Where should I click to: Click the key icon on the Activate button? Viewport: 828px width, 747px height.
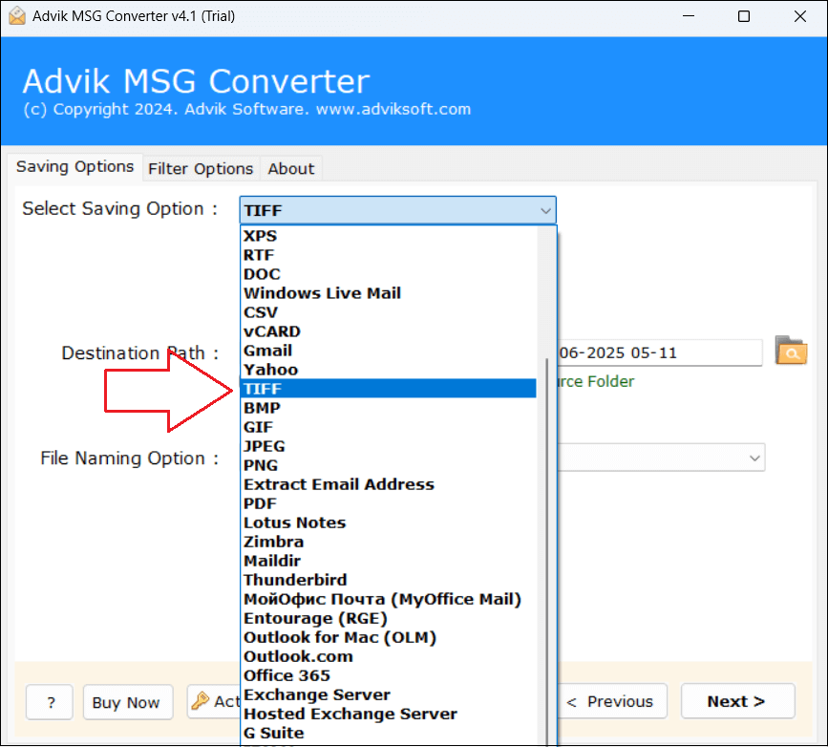201,701
